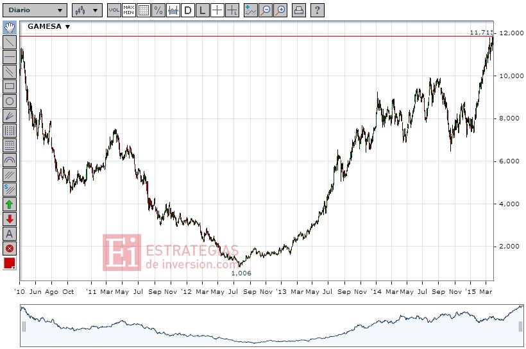The width and height of the screenshot is (526, 349).
Task: Open the Diario timeframe dropdown
Action: 35,10
